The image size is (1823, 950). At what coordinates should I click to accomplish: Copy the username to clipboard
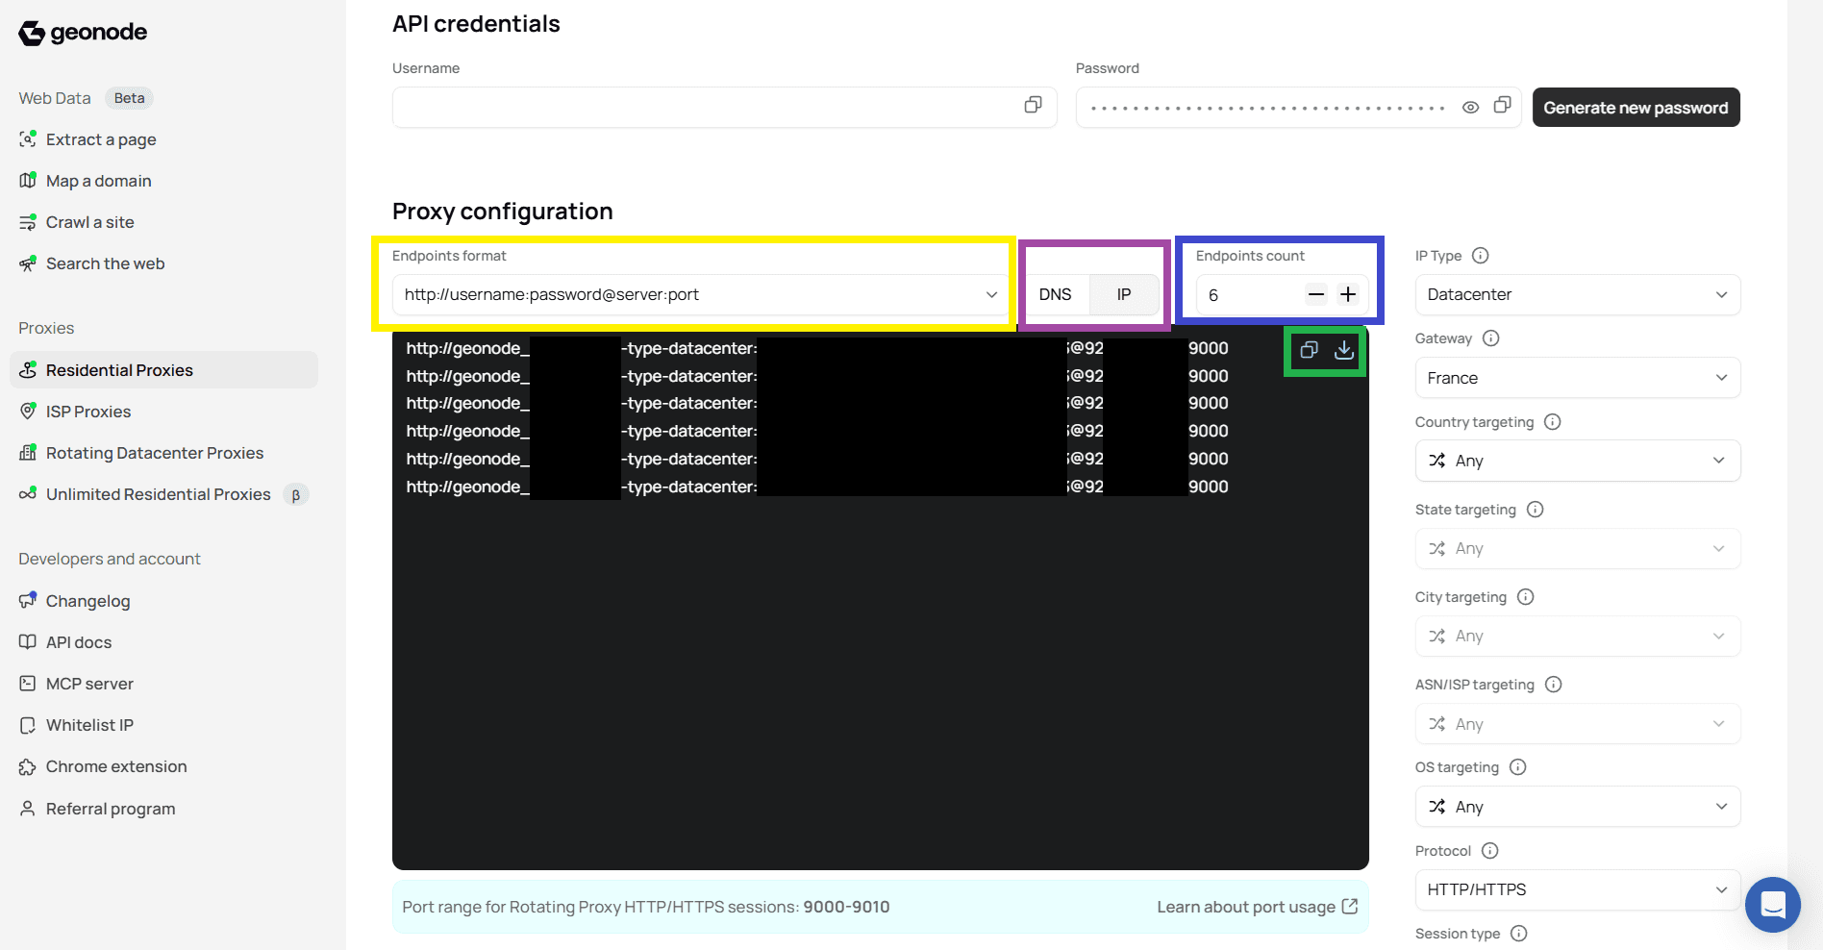(x=1034, y=105)
